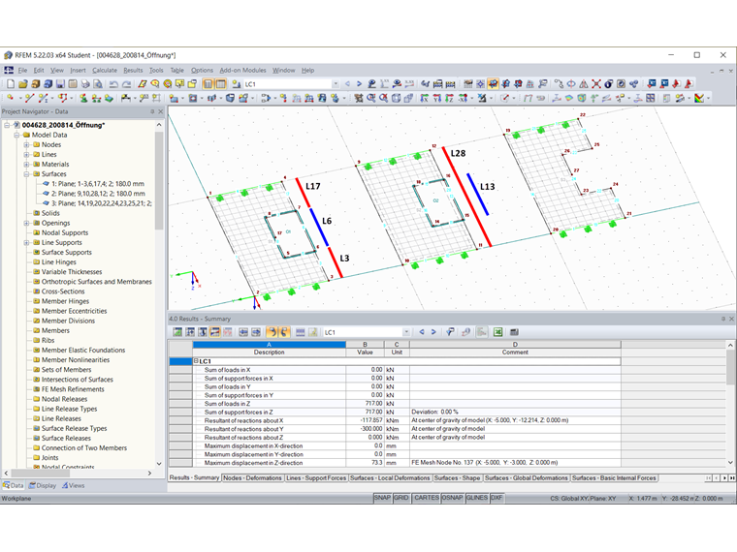The image size is (737, 552).
Task: View model in X direction
Action: pos(424,98)
